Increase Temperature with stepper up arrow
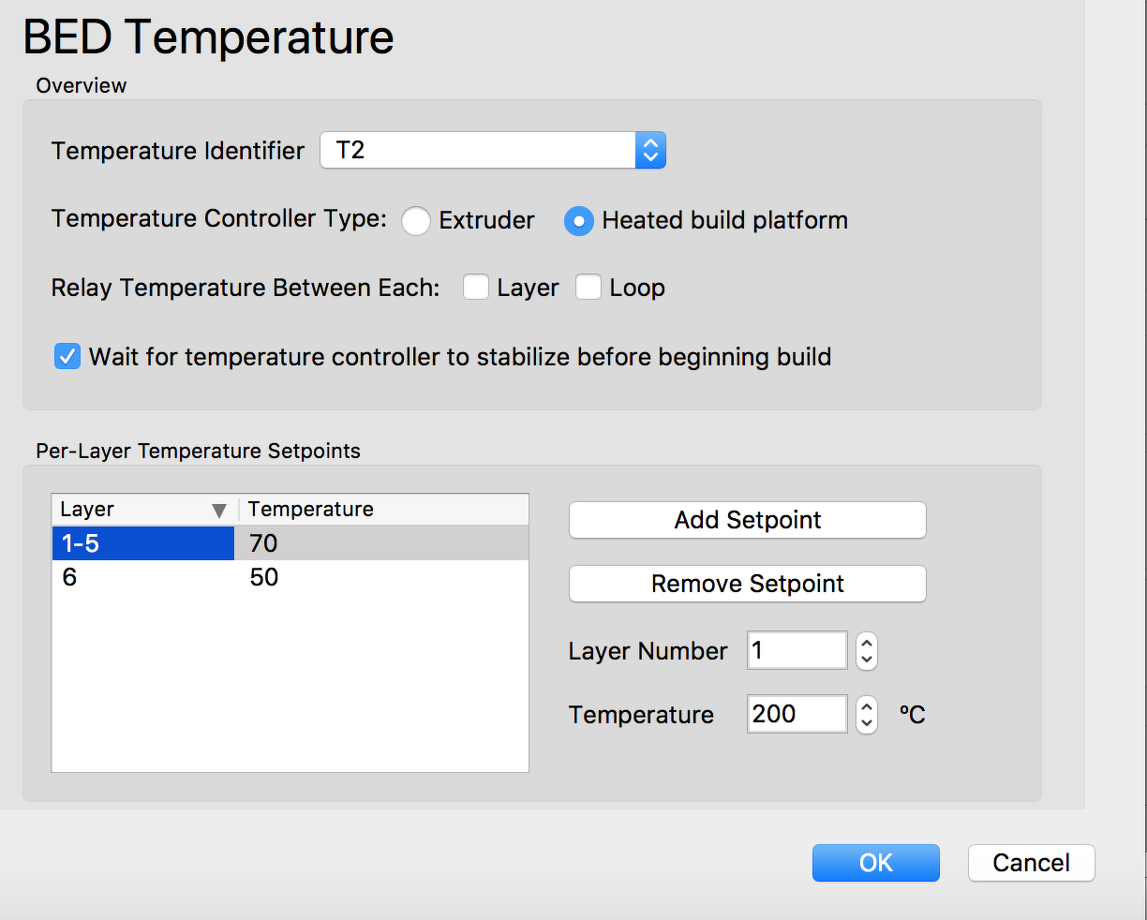 (x=867, y=706)
